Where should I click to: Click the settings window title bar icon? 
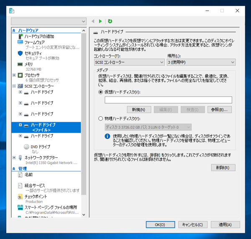point(12,11)
